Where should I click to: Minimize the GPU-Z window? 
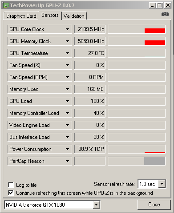[152, 5]
